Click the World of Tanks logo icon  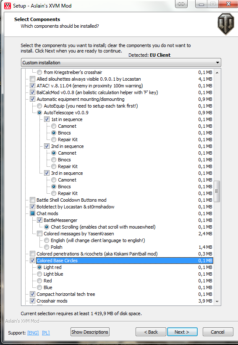click(x=226, y=24)
